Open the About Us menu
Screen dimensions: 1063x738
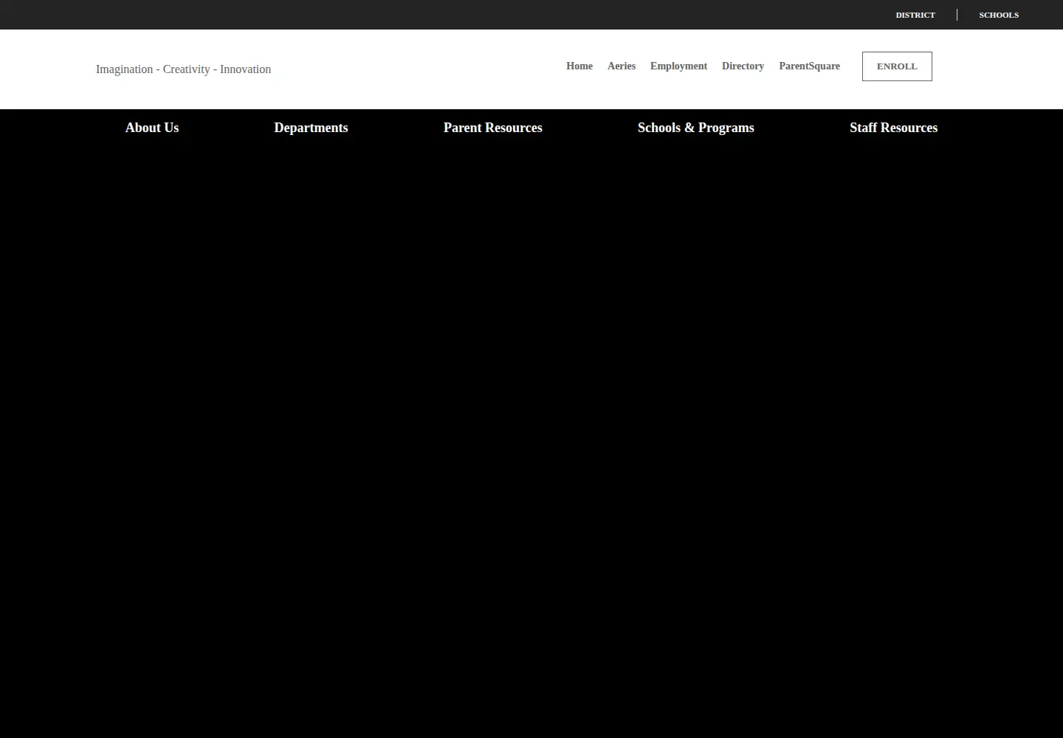coord(152,128)
